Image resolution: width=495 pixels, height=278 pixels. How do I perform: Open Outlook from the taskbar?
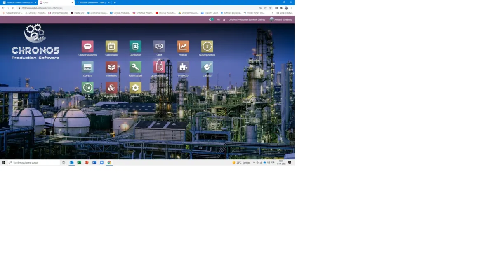point(71,162)
